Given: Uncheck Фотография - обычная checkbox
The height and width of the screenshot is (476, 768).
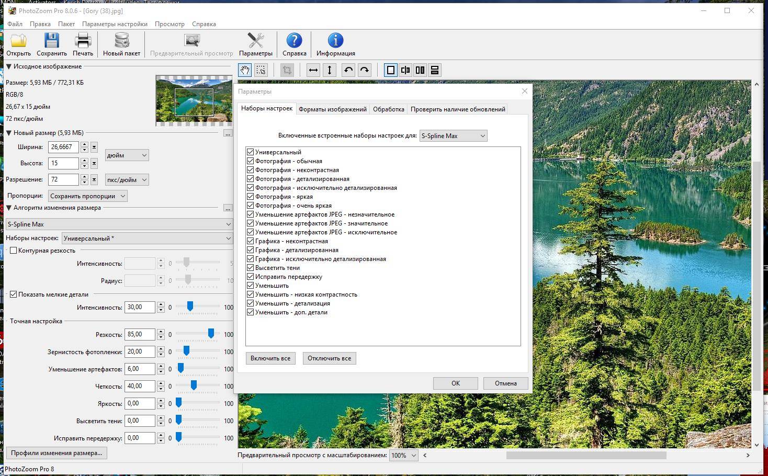Looking at the screenshot, I should [250, 161].
